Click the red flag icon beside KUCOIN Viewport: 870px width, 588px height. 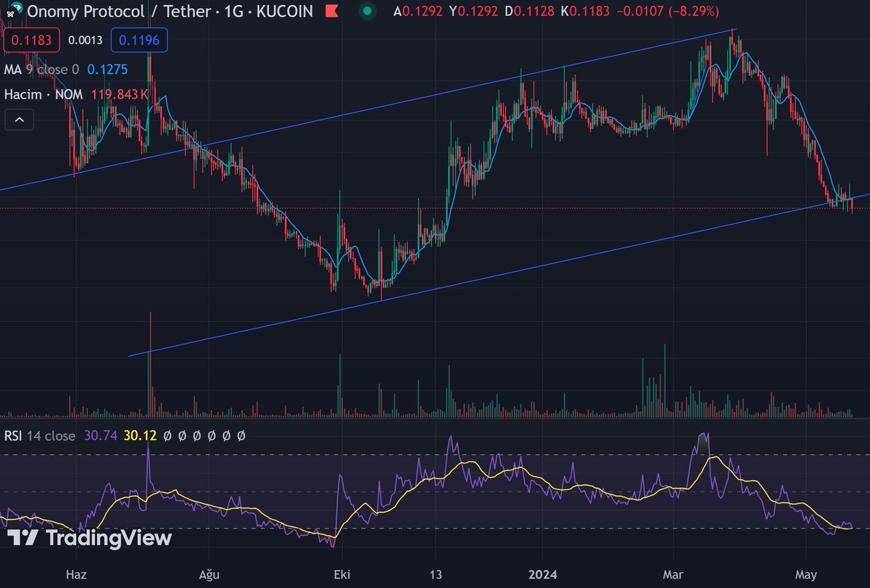(x=331, y=12)
